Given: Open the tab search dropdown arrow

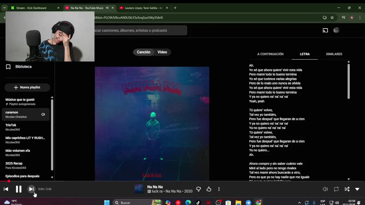Looking at the screenshot, I should (5, 8).
